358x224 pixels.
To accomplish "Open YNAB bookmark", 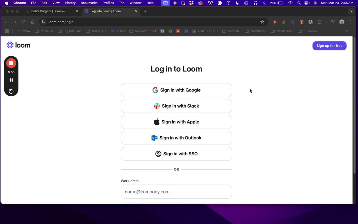I will pyautogui.click(x=118, y=31).
